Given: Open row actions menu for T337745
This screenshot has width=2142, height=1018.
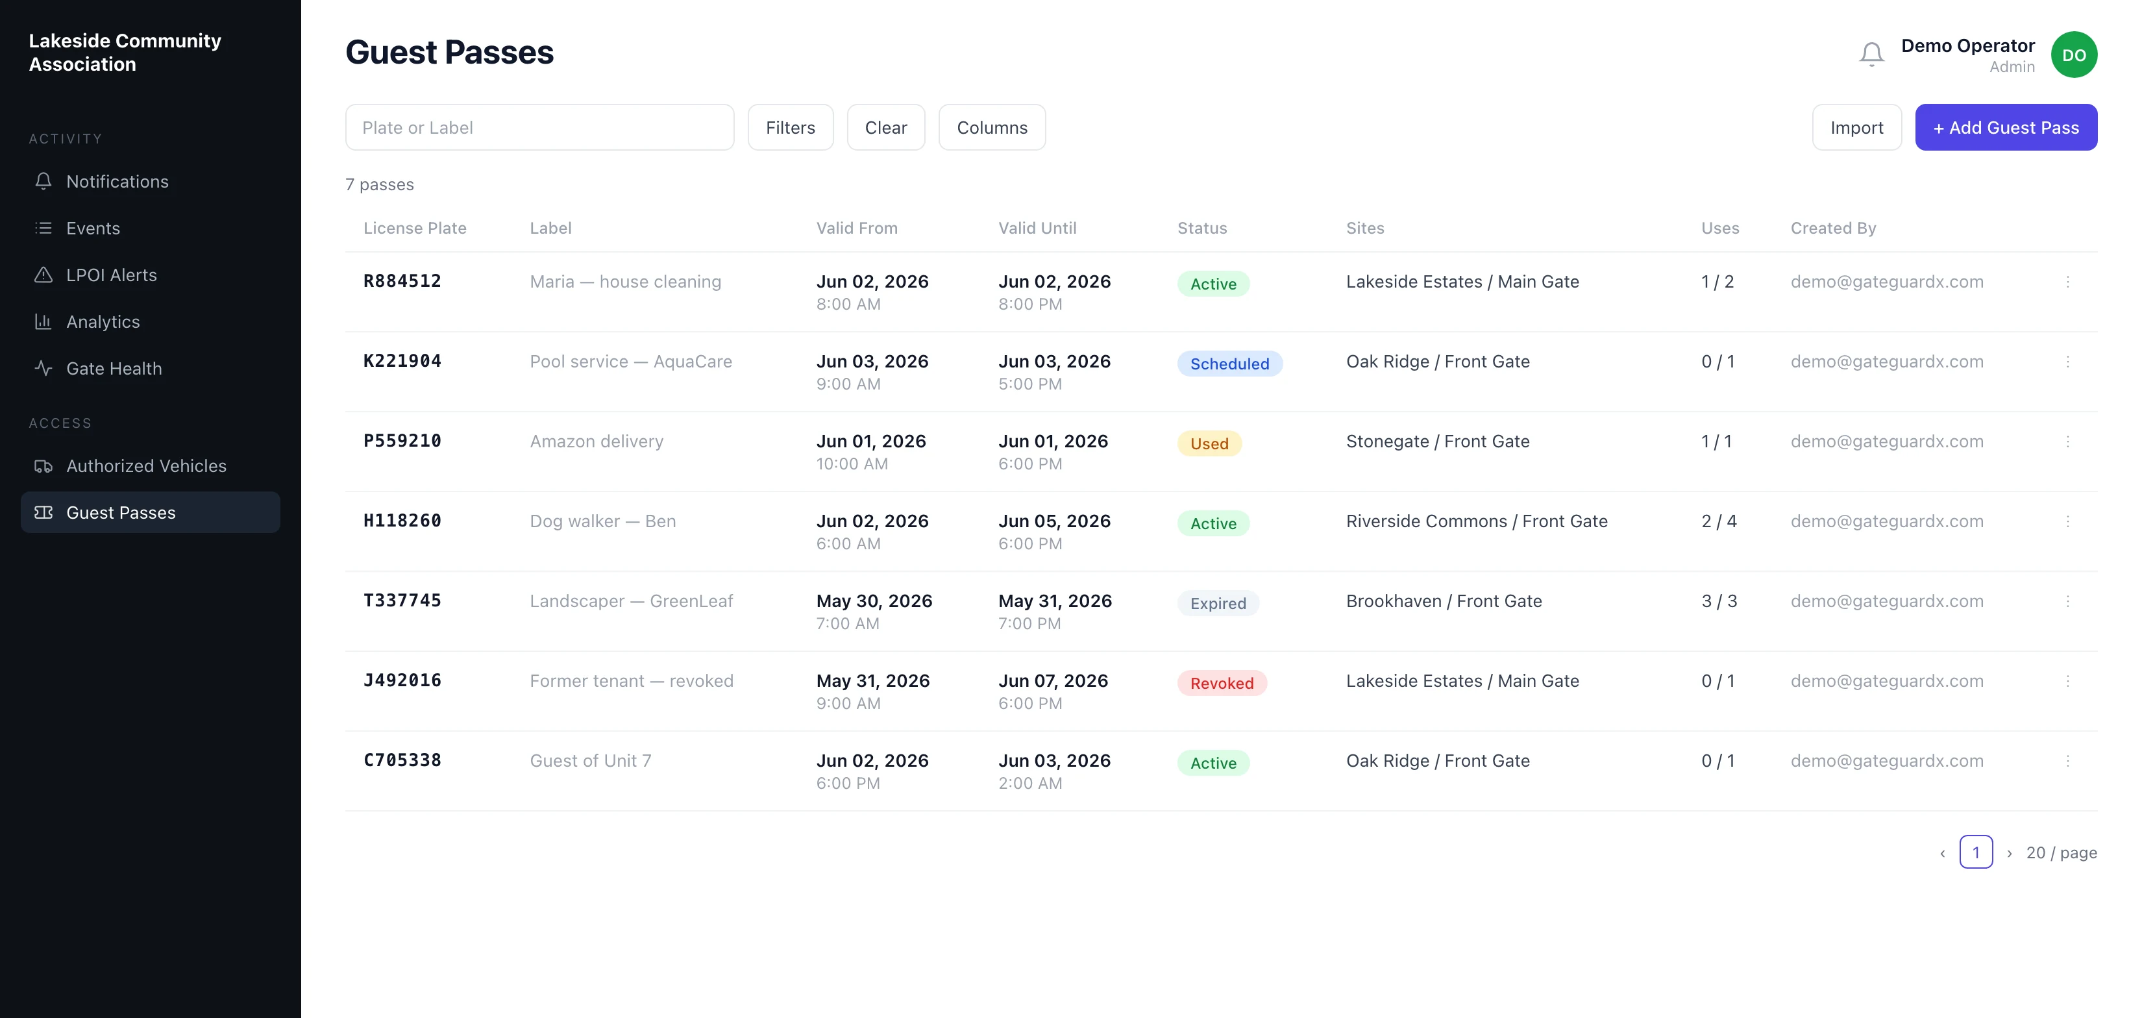Looking at the screenshot, I should (x=2067, y=601).
